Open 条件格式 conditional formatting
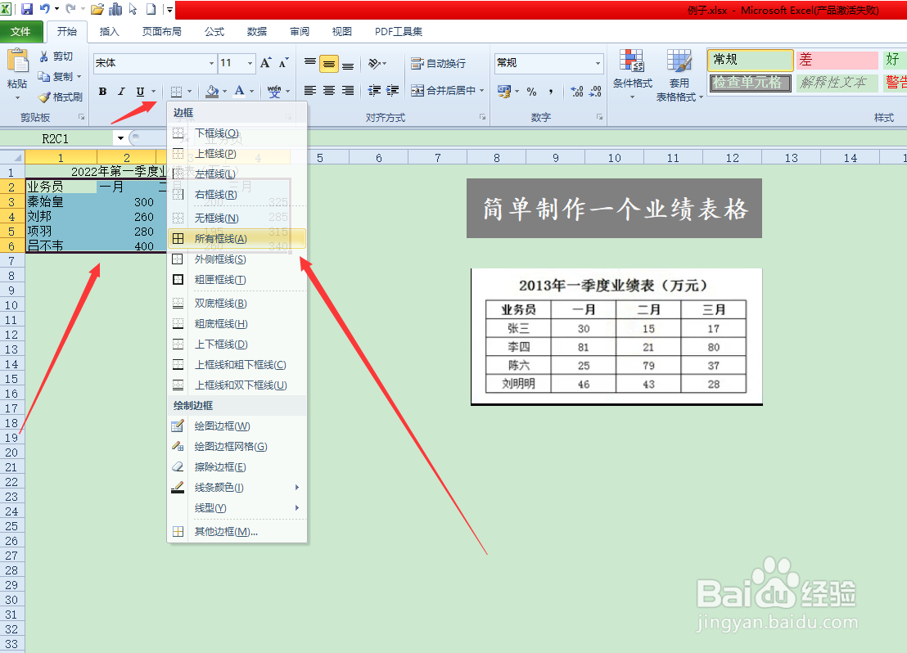The width and height of the screenshot is (907, 653). [632, 74]
